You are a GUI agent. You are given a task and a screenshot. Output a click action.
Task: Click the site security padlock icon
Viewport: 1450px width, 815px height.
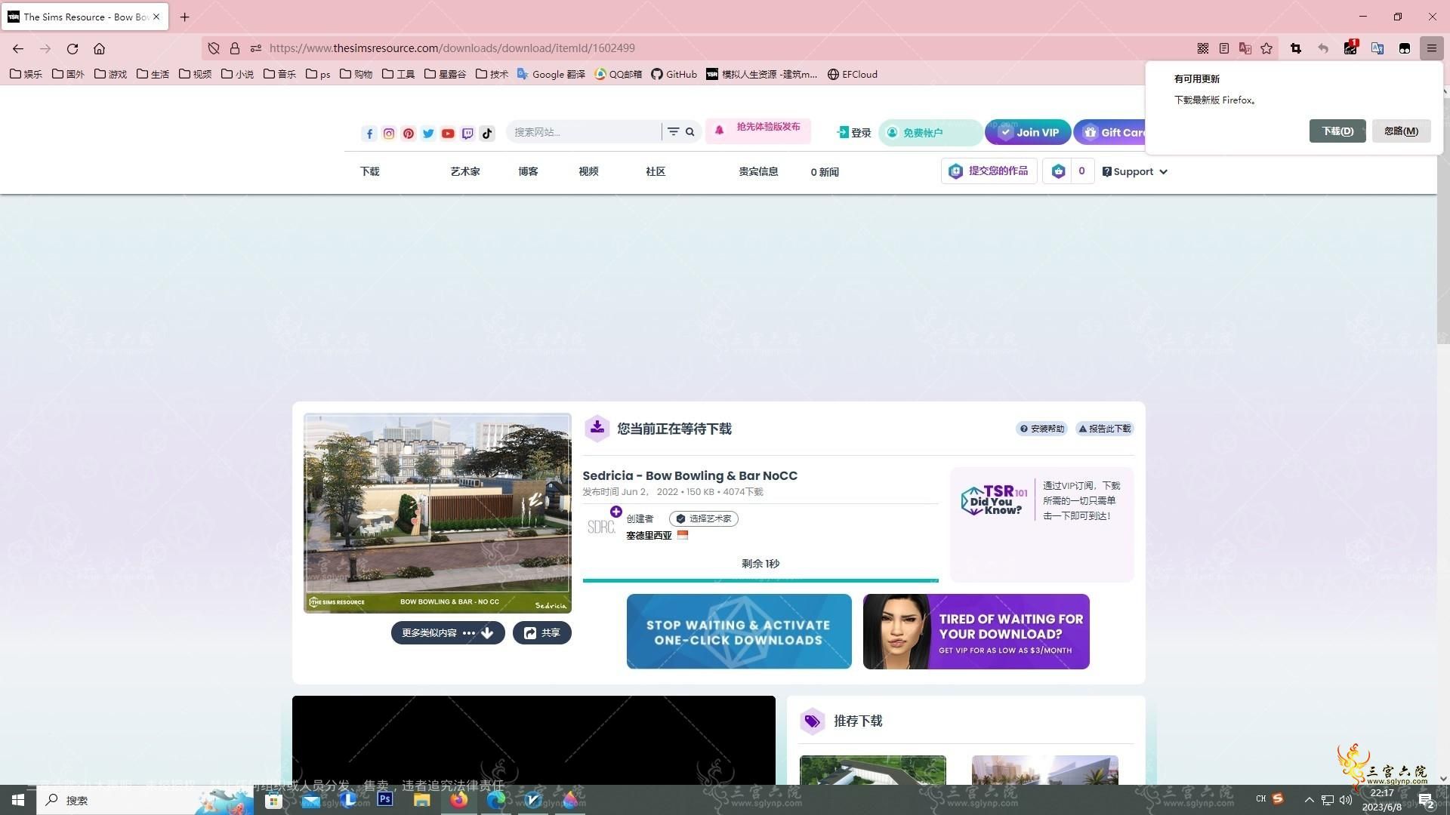click(x=235, y=48)
